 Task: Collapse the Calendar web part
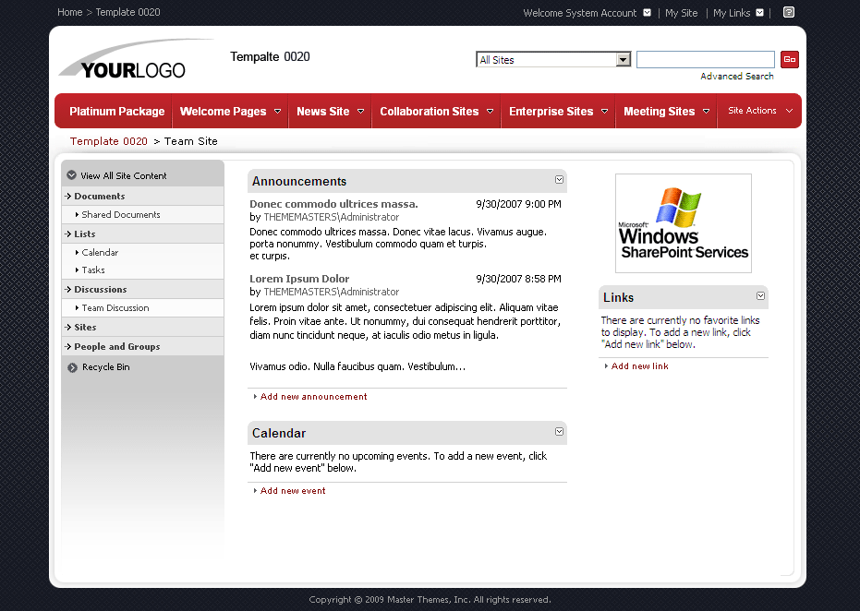coord(559,432)
